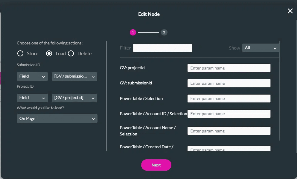Open Project ID type dropdown
Image resolution: width=297 pixels, height=179 pixels.
32,98
